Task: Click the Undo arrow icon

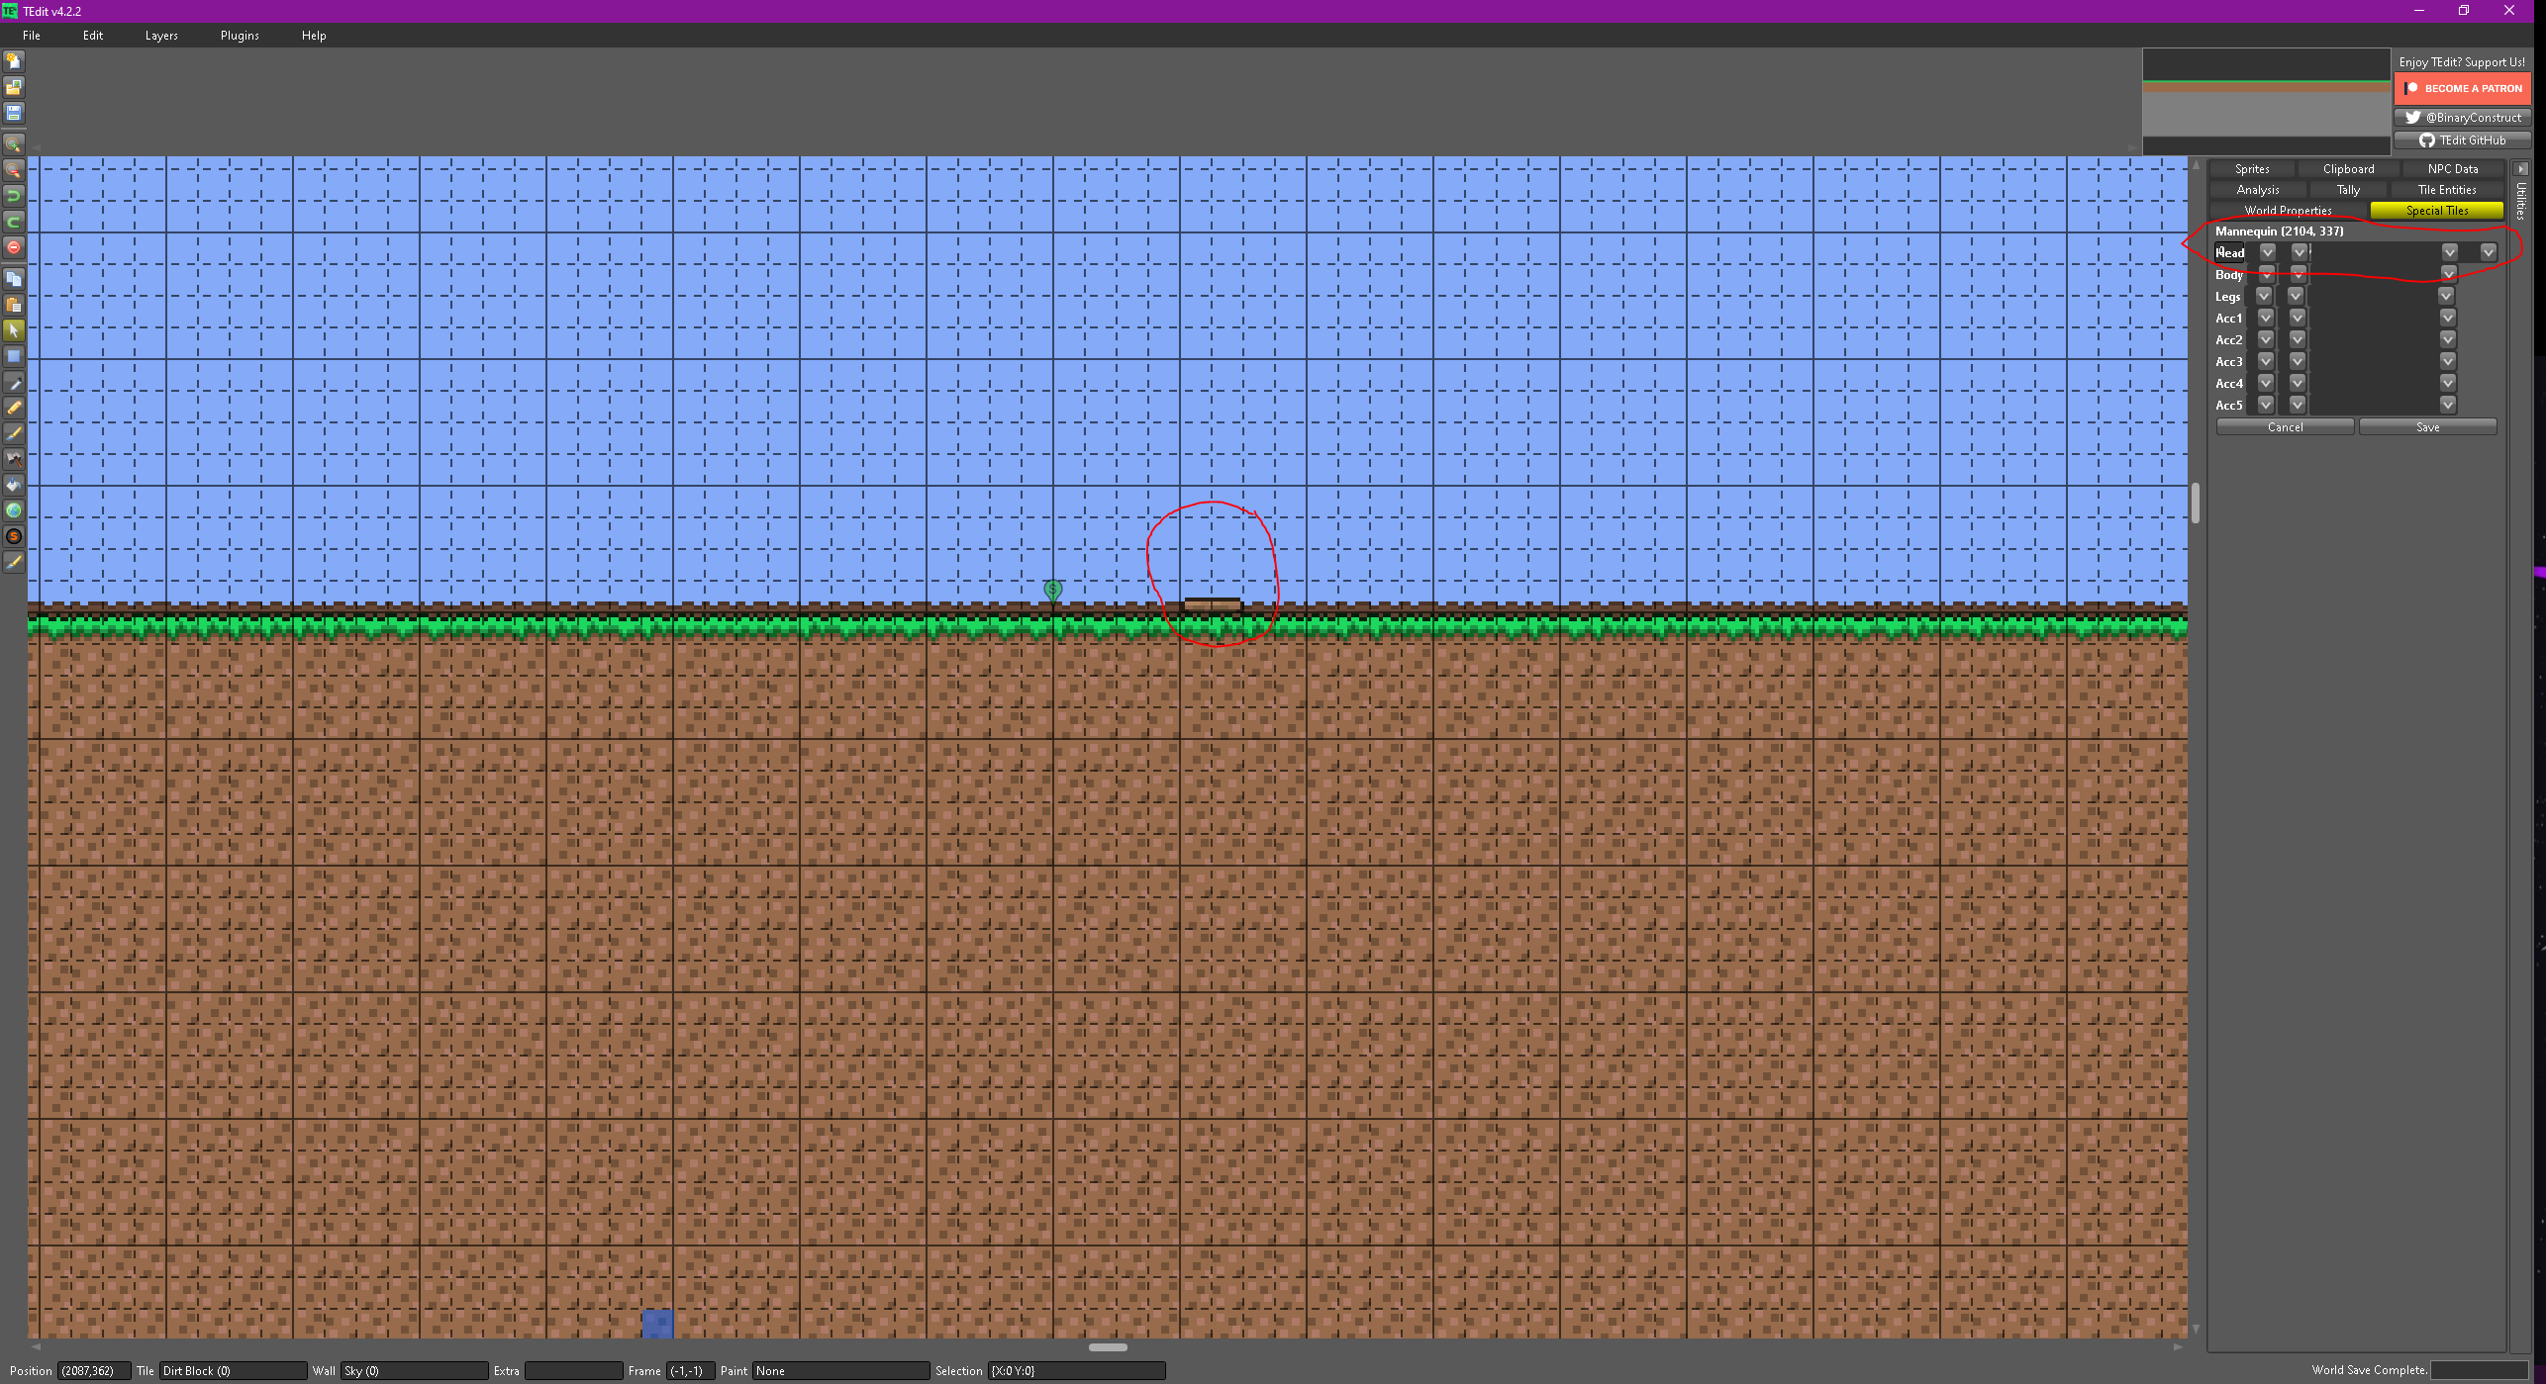Action: [14, 196]
